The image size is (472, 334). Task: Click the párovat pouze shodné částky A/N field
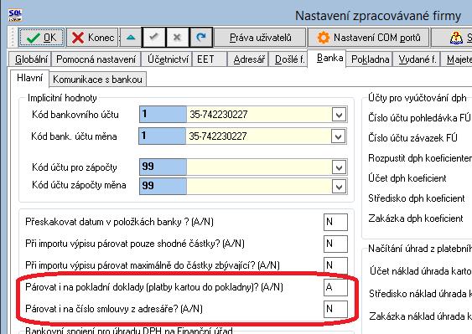tap(335, 244)
